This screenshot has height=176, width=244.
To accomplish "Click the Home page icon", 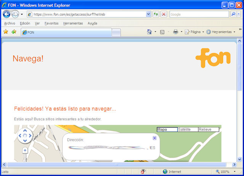I will point(149,32).
